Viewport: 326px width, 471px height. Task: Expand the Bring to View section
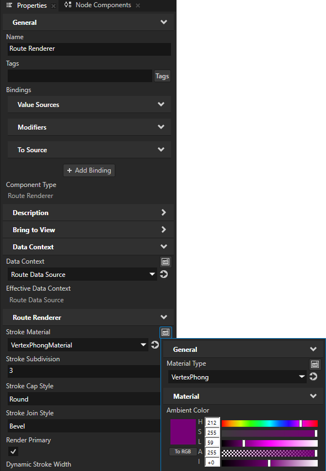(88, 230)
